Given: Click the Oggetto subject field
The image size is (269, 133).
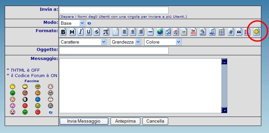Looking at the screenshot, I should pyautogui.click(x=114, y=51).
